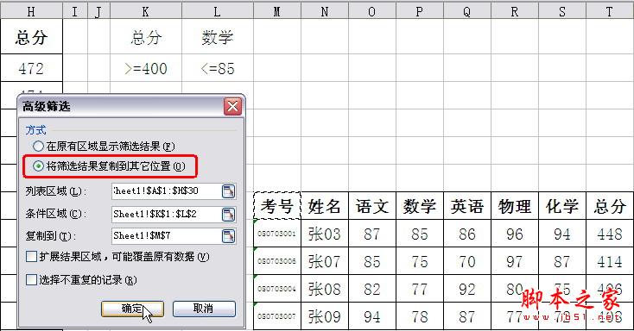Image resolution: width=634 pixels, height=331 pixels.
Task: Click 张09 Chinese score 94
Action: pyautogui.click(x=372, y=316)
